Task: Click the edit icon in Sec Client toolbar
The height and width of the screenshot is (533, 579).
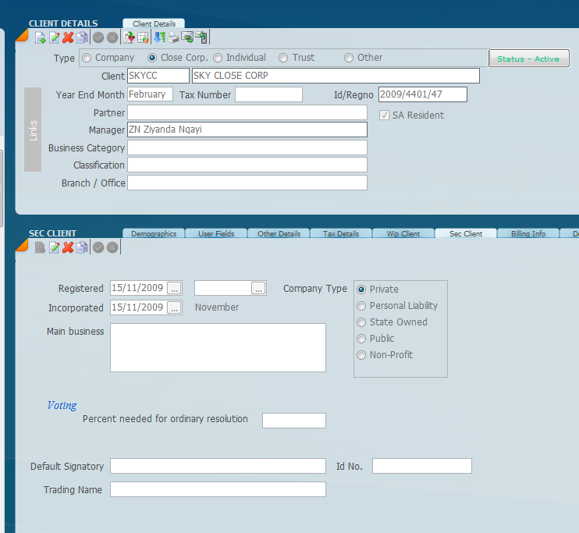Action: (x=54, y=247)
